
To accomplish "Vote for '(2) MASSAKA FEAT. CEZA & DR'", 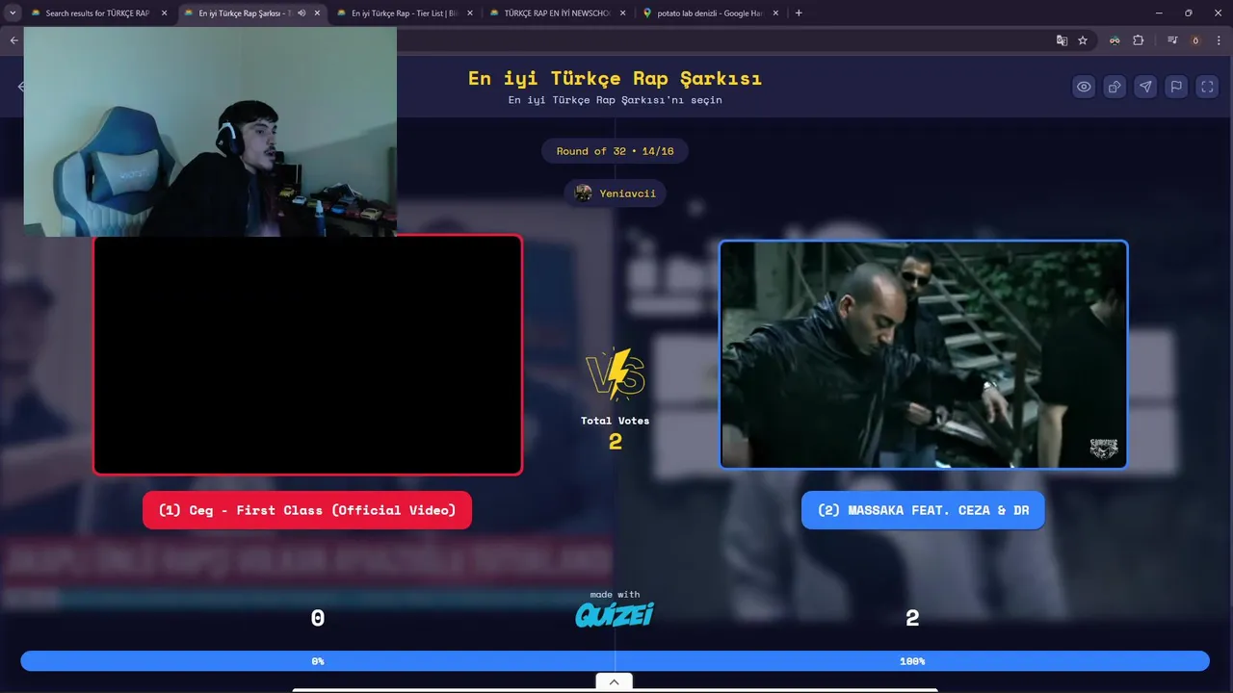I will [923, 510].
